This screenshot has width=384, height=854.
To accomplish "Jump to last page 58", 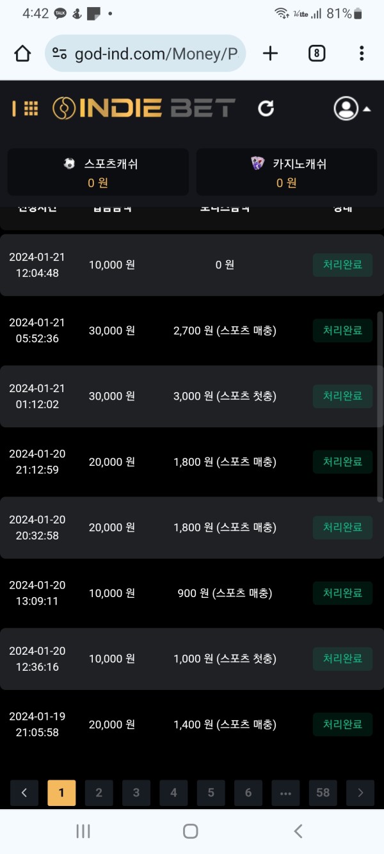I will 323,792.
